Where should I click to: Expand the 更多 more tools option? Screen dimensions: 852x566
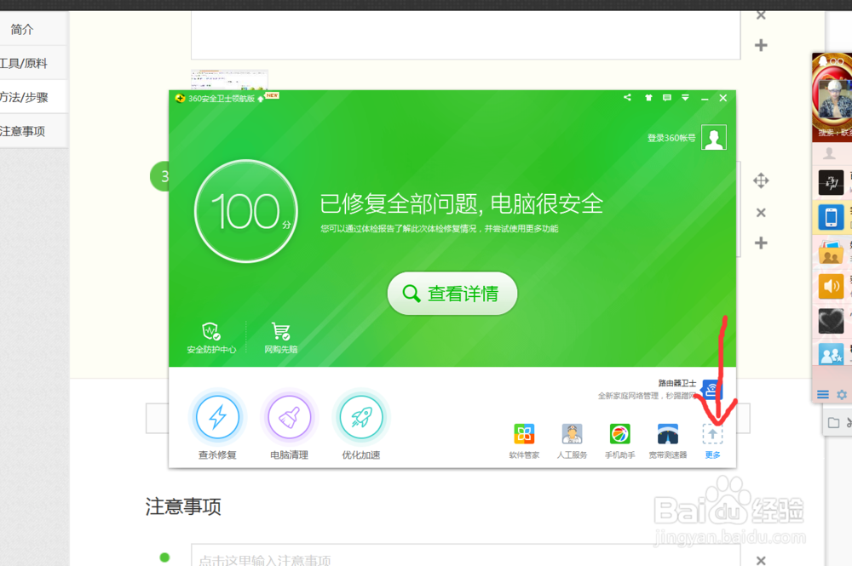click(713, 436)
